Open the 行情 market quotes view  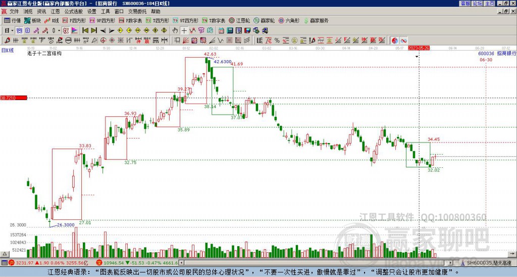[12, 20]
